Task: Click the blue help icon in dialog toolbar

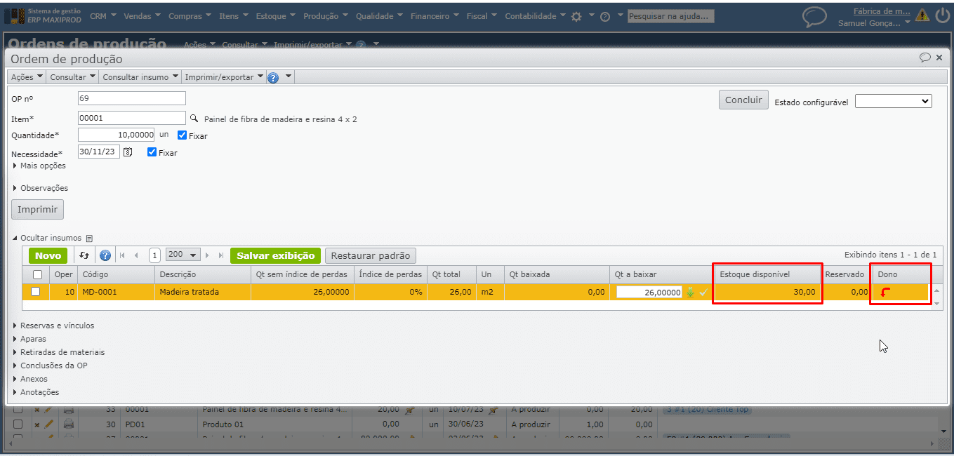Action: tap(273, 77)
